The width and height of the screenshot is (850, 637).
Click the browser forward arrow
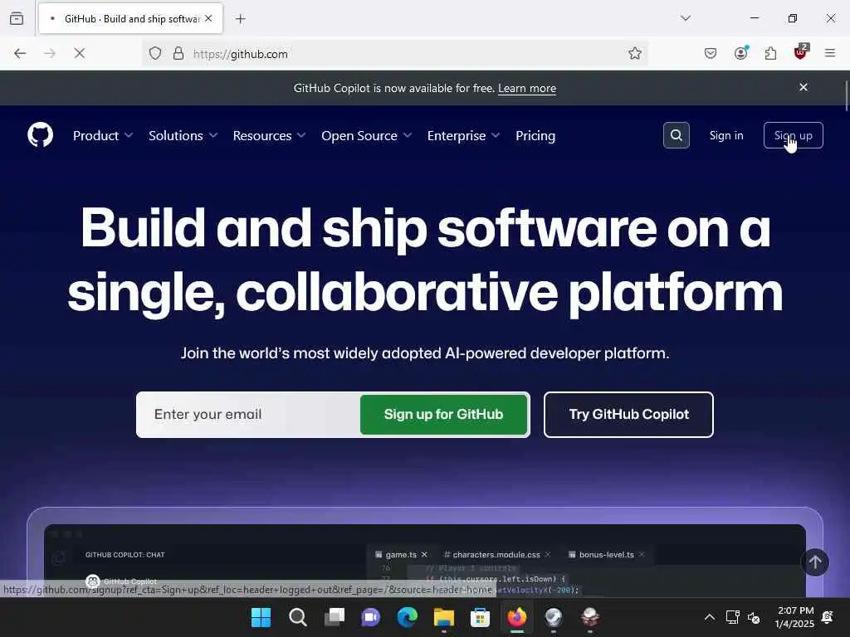(x=50, y=53)
